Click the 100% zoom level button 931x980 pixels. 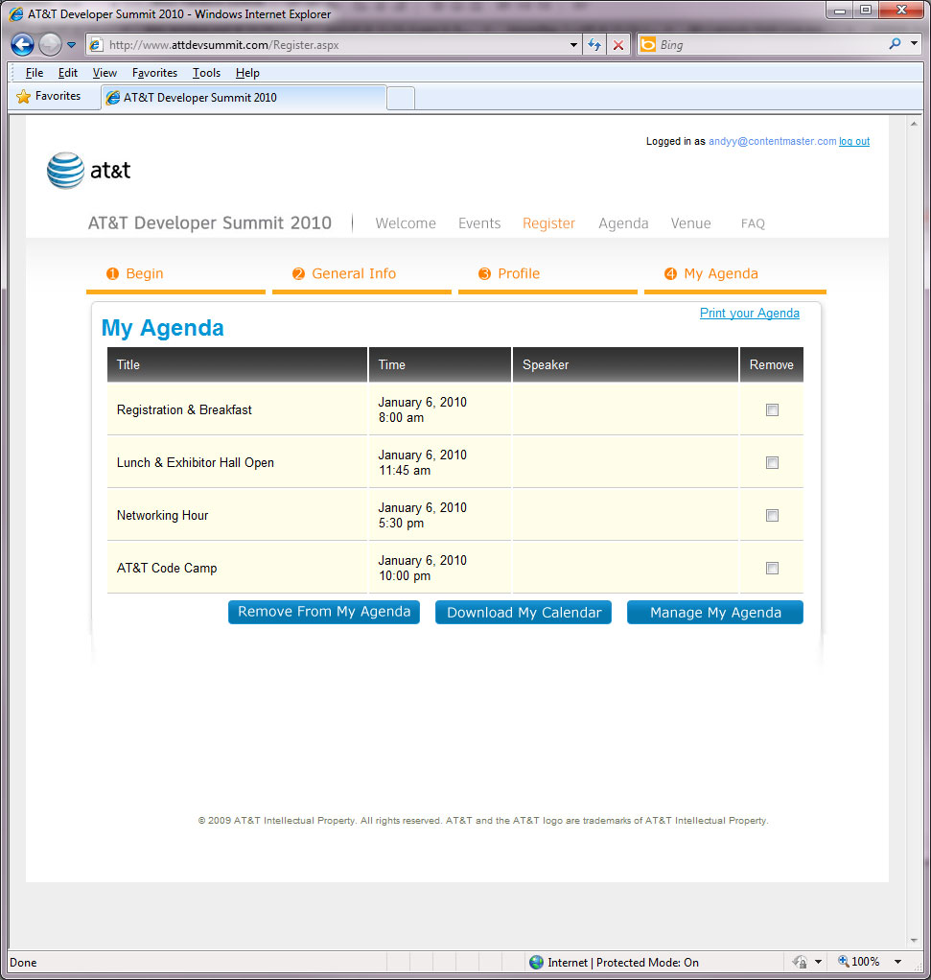point(858,962)
